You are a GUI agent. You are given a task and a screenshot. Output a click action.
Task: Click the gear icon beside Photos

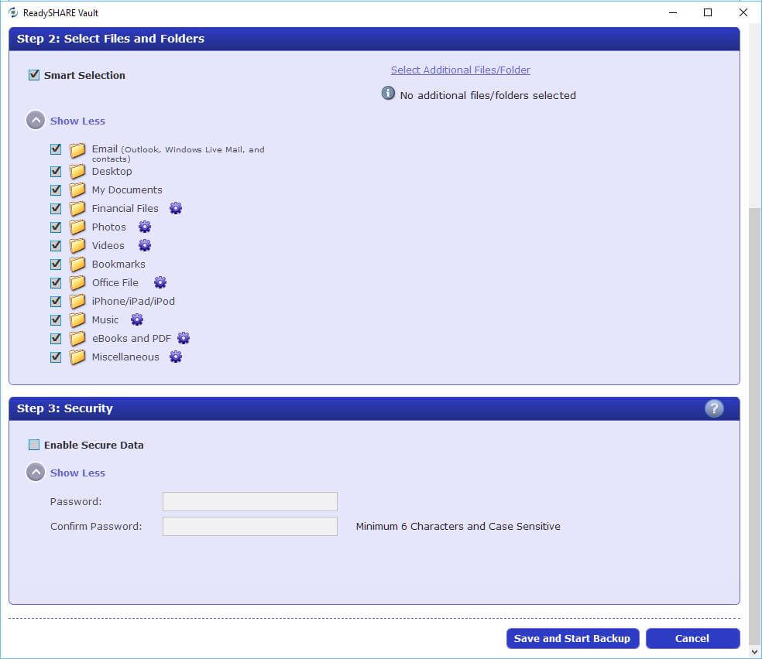pos(144,227)
